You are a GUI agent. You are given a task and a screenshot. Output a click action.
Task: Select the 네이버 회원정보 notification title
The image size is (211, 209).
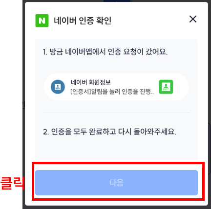point(91,82)
